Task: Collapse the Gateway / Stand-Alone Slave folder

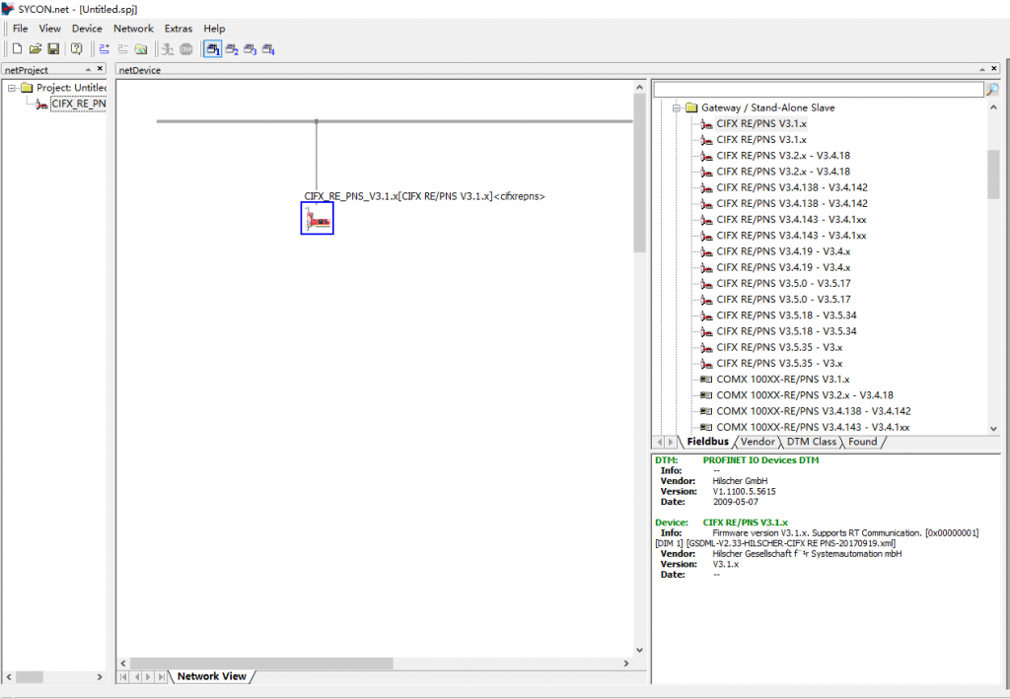Action: 678,107
